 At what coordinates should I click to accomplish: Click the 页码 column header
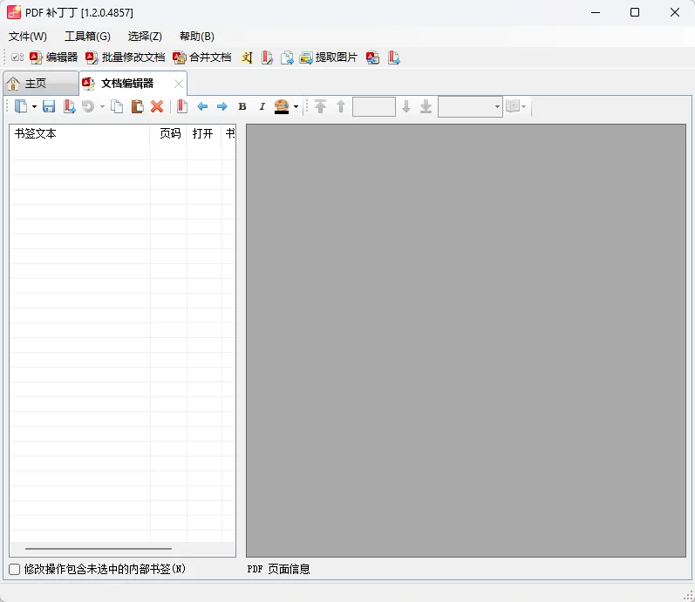coord(169,133)
